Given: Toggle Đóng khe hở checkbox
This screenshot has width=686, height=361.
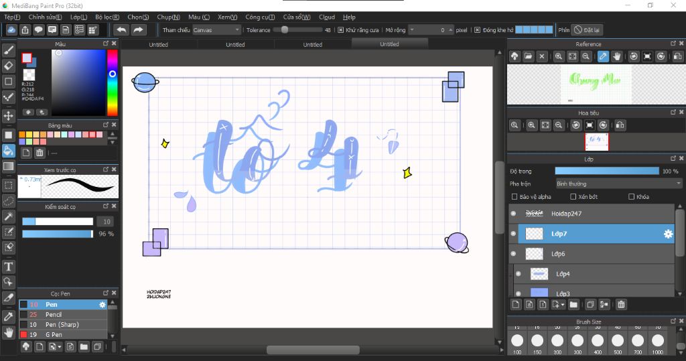Looking at the screenshot, I should coord(477,30).
